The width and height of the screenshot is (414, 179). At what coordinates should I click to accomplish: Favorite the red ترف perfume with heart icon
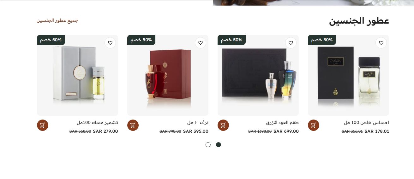[x=200, y=43]
